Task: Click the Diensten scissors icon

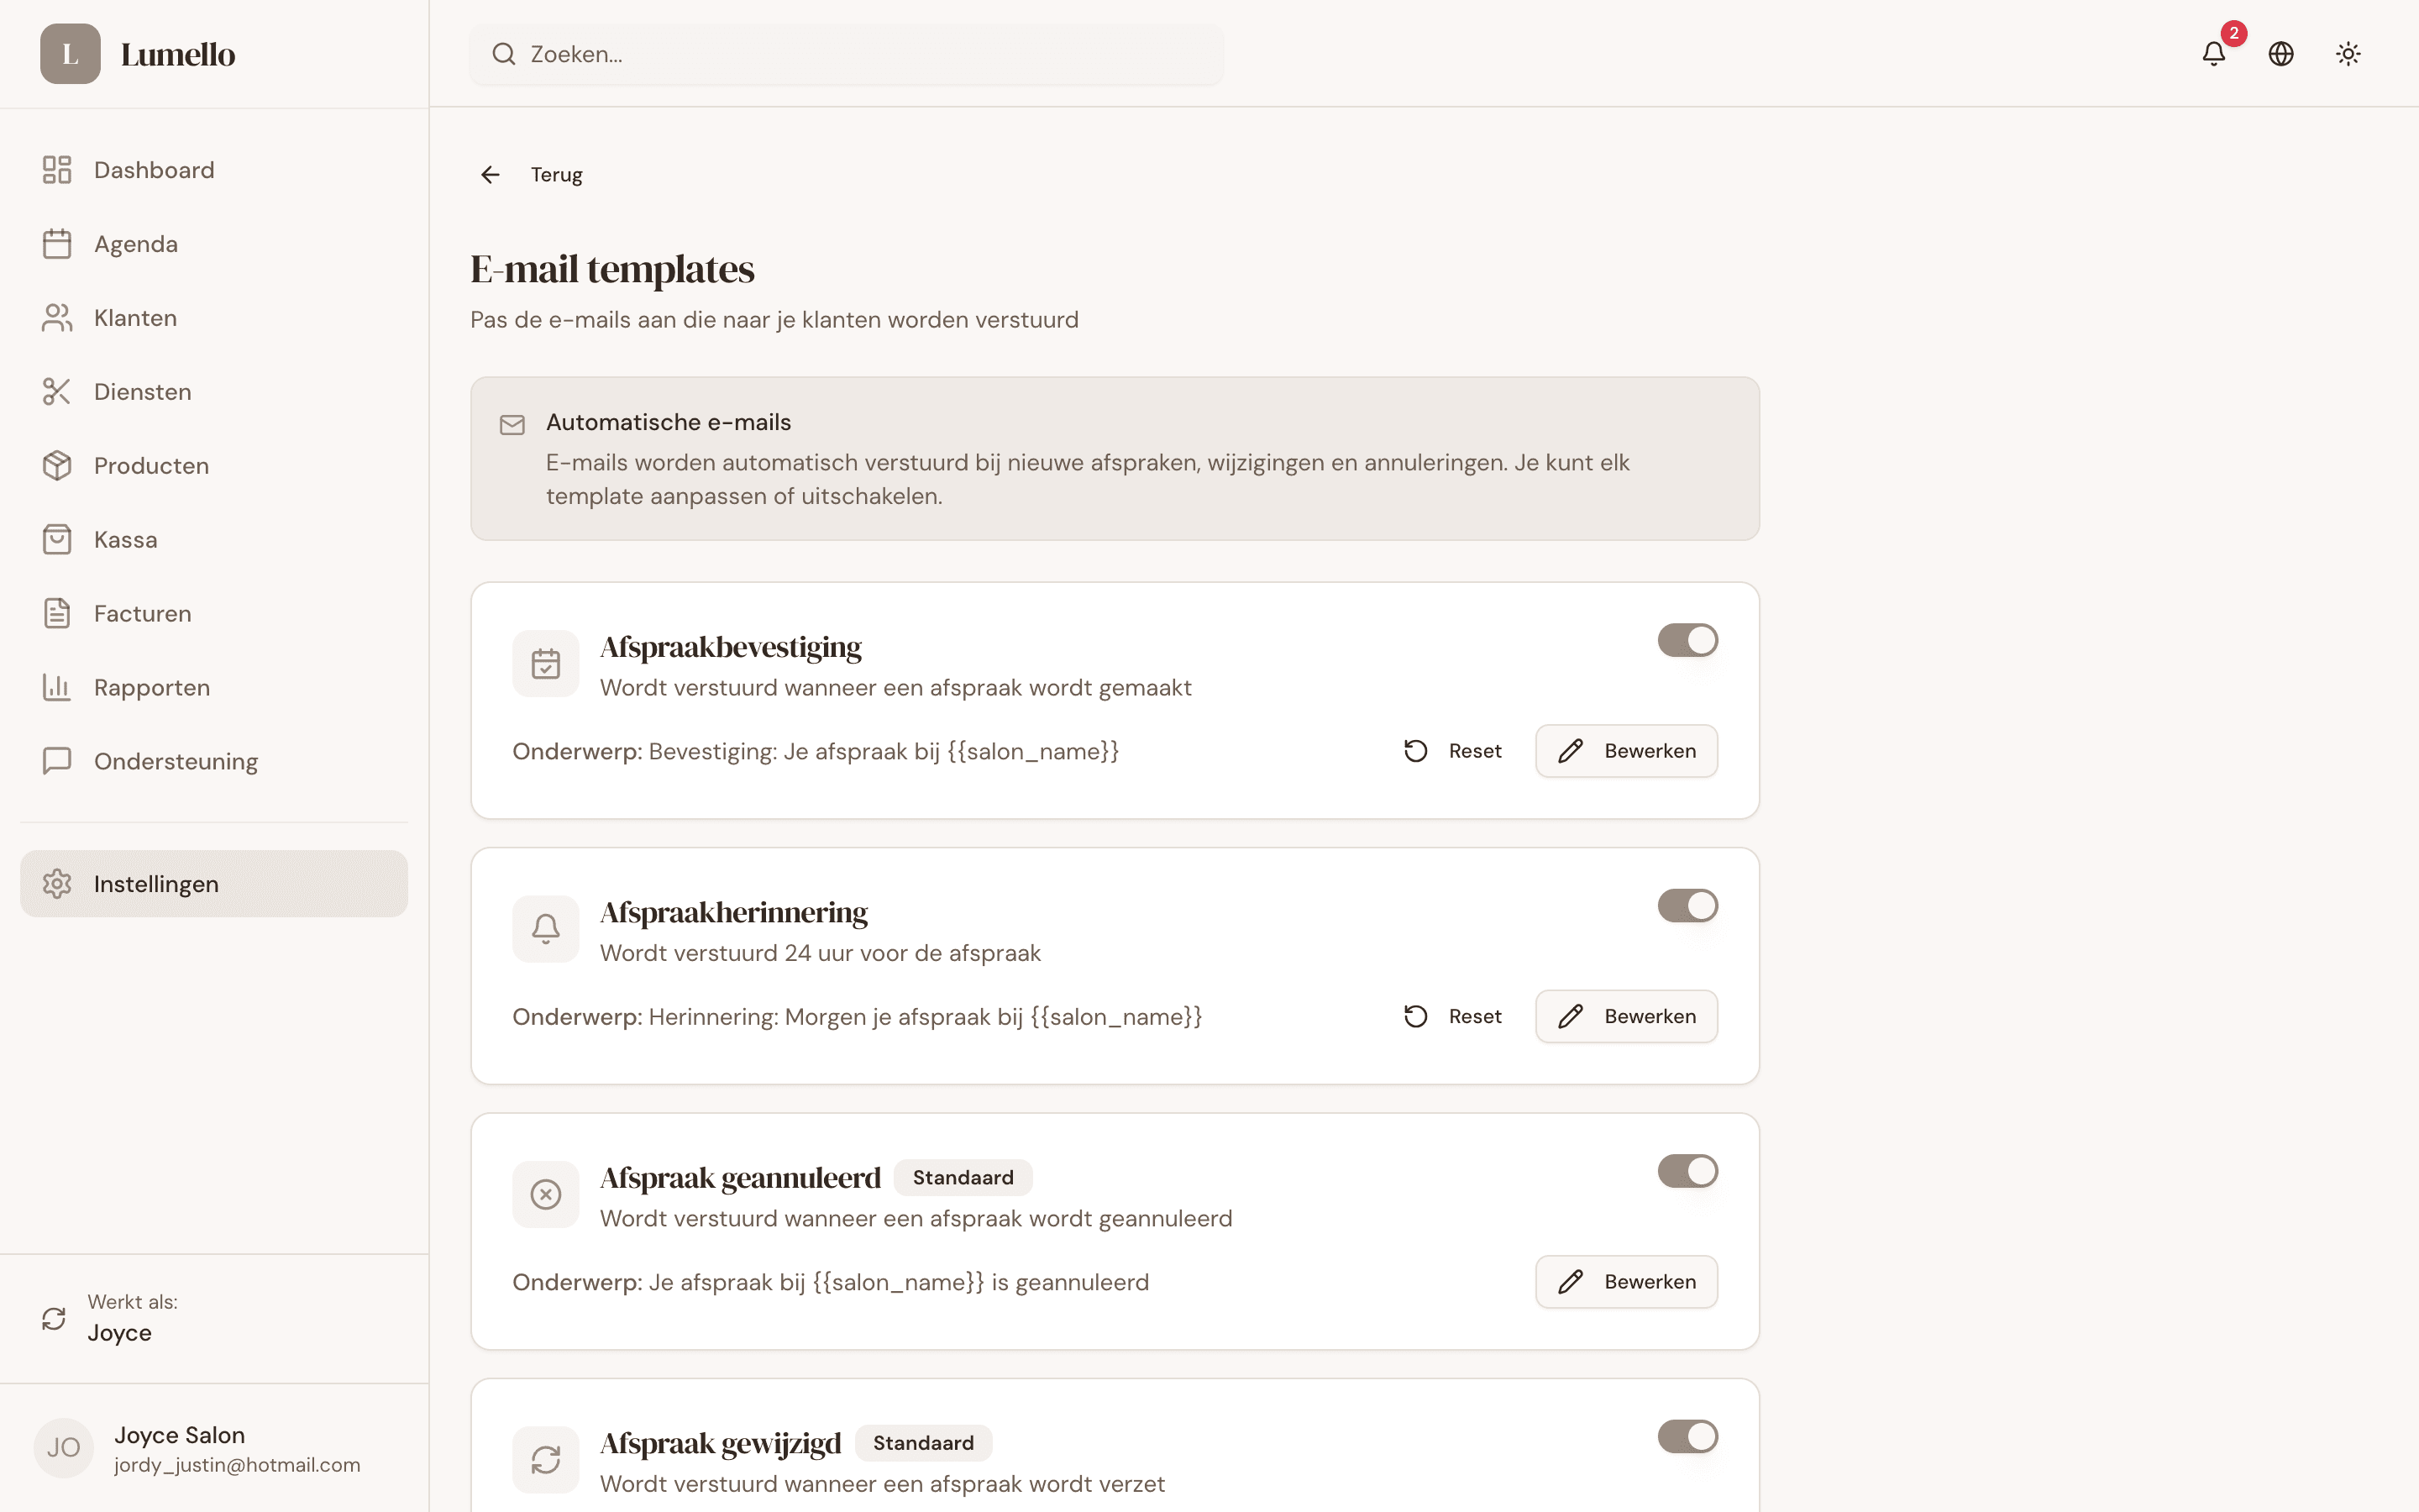Action: (x=56, y=391)
